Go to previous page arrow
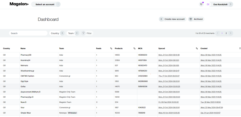This screenshot has width=241, height=117. (218, 33)
